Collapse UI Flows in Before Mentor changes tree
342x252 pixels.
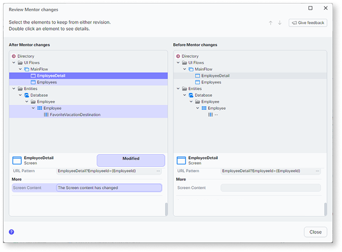(178, 62)
